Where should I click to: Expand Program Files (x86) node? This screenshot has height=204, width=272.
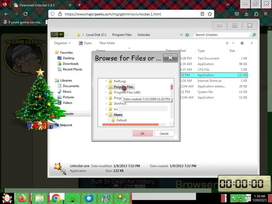pos(106,92)
